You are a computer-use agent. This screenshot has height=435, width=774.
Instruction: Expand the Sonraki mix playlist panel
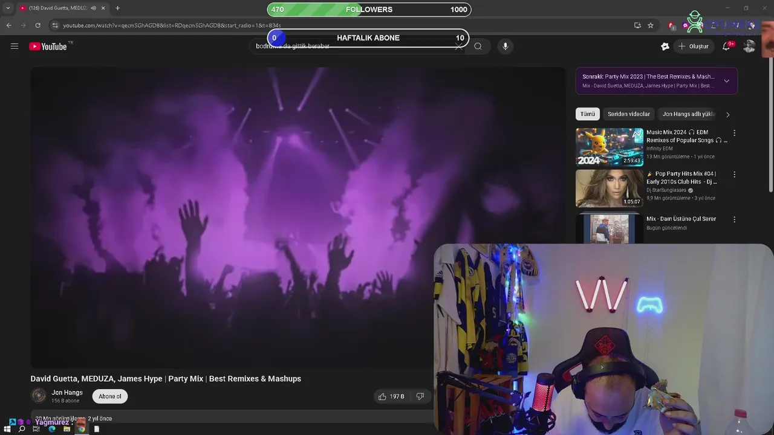point(726,81)
